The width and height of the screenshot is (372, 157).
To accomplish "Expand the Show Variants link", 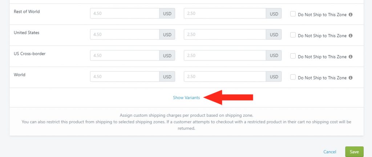I will tap(186, 98).
